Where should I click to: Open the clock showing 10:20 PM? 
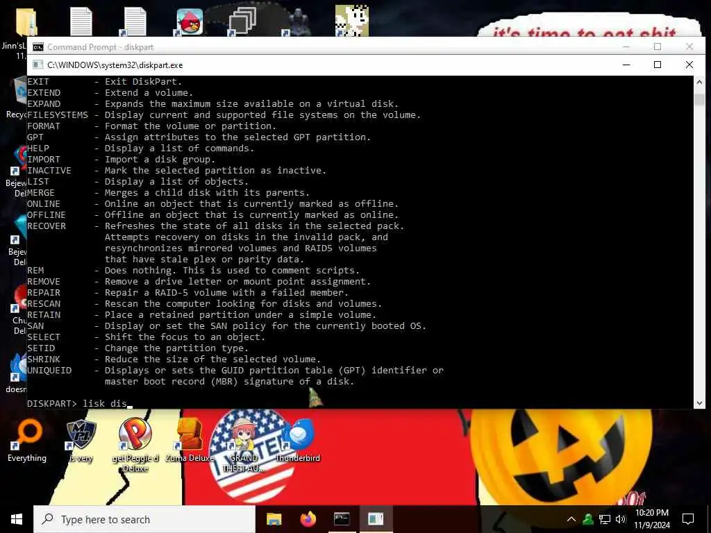[651, 519]
